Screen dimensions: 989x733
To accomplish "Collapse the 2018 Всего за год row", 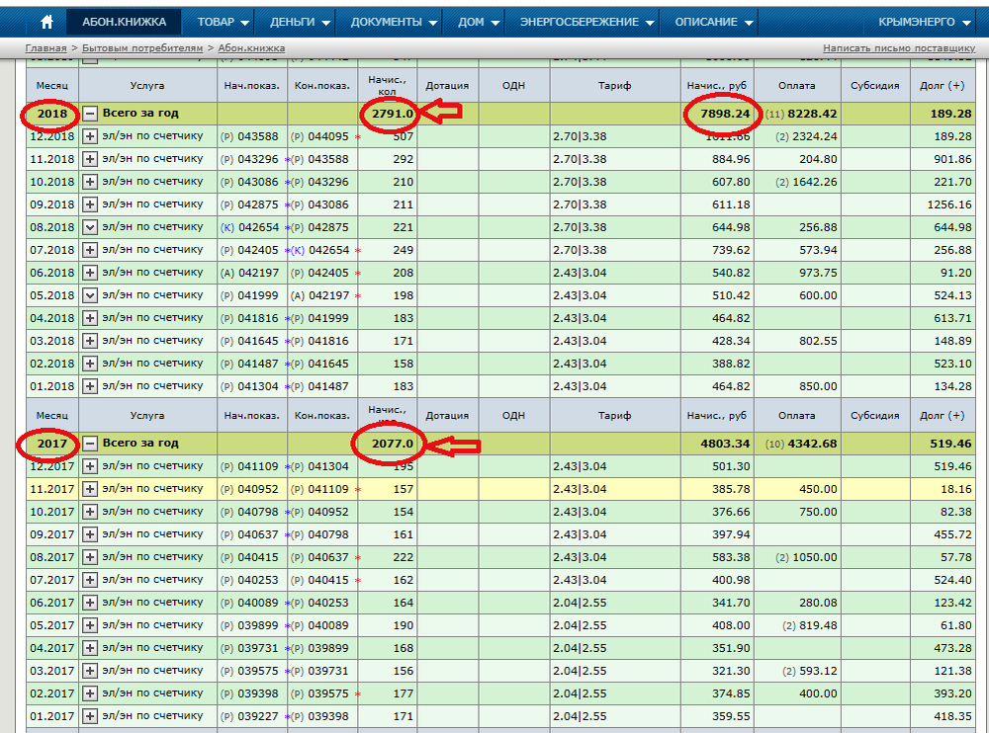I will 90,114.
